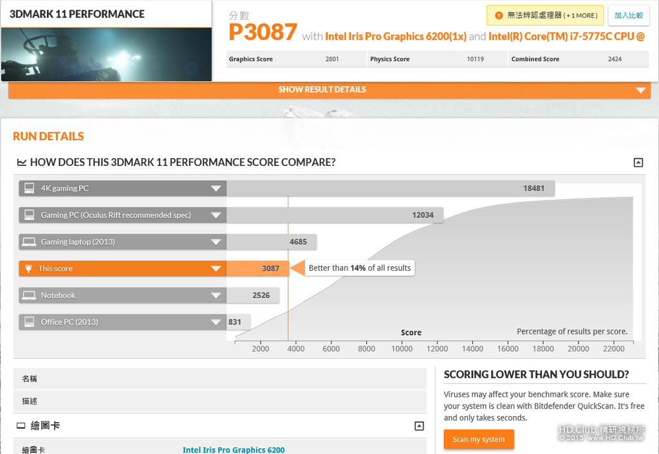
Task: Collapse the score comparison section
Action: pyautogui.click(x=638, y=163)
